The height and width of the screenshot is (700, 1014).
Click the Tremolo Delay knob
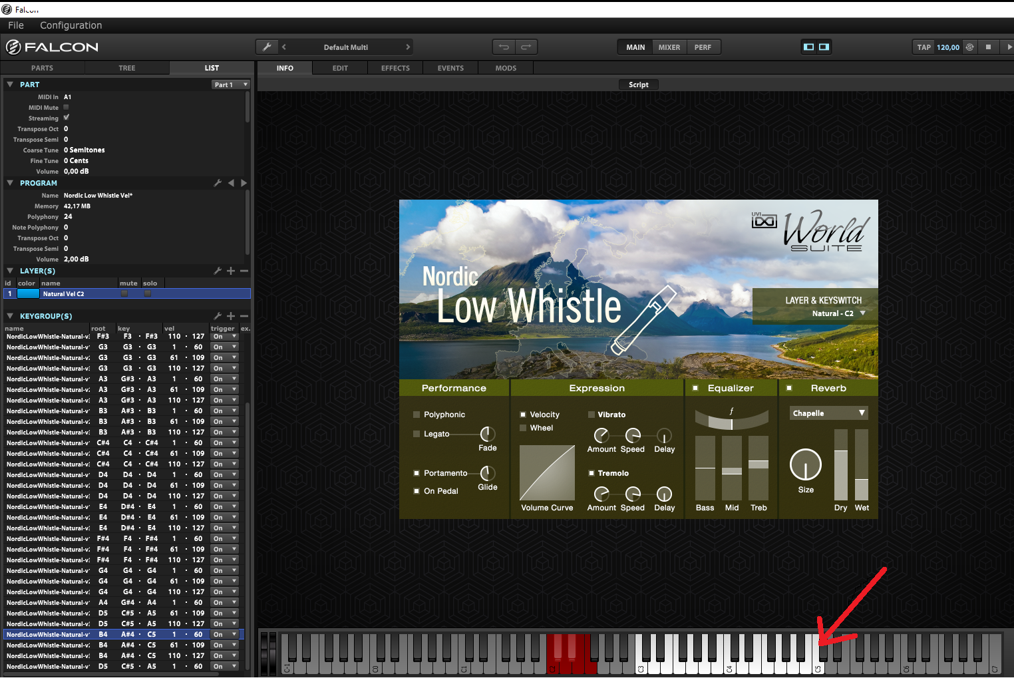[x=664, y=494]
